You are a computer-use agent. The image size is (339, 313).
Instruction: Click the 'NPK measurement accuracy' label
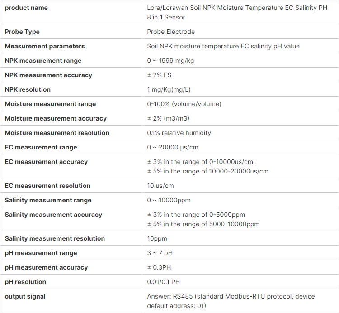coord(48,75)
